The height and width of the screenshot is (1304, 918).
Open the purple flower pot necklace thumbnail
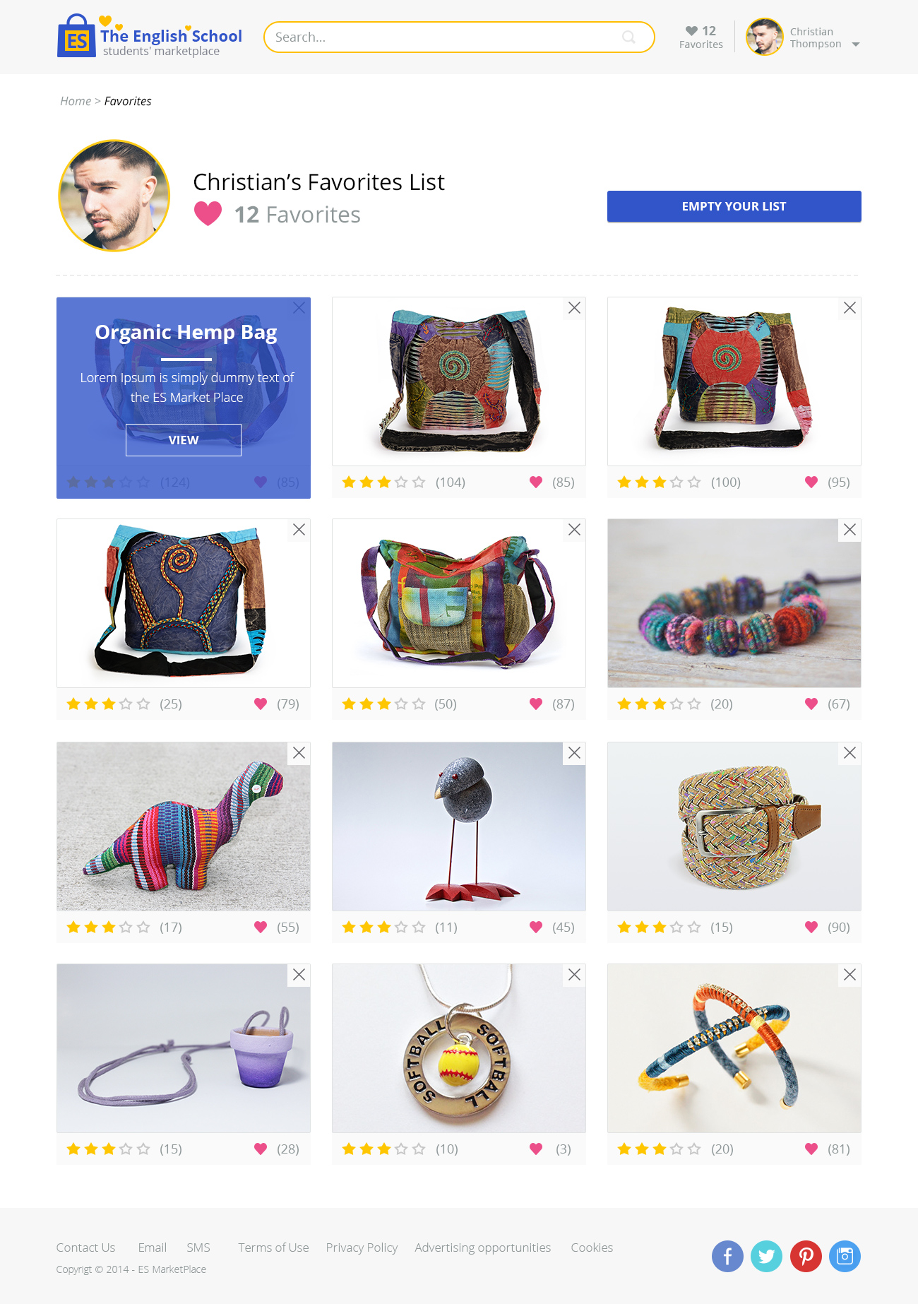(x=184, y=1048)
